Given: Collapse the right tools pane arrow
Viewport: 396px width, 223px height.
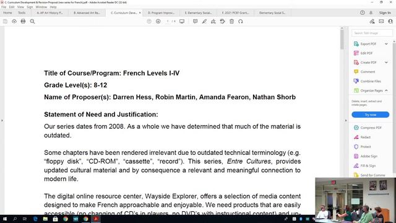Looking at the screenshot, I should (x=346, y=120).
